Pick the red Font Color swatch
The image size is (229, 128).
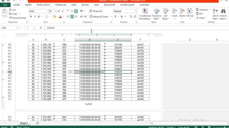[x=60, y=17]
